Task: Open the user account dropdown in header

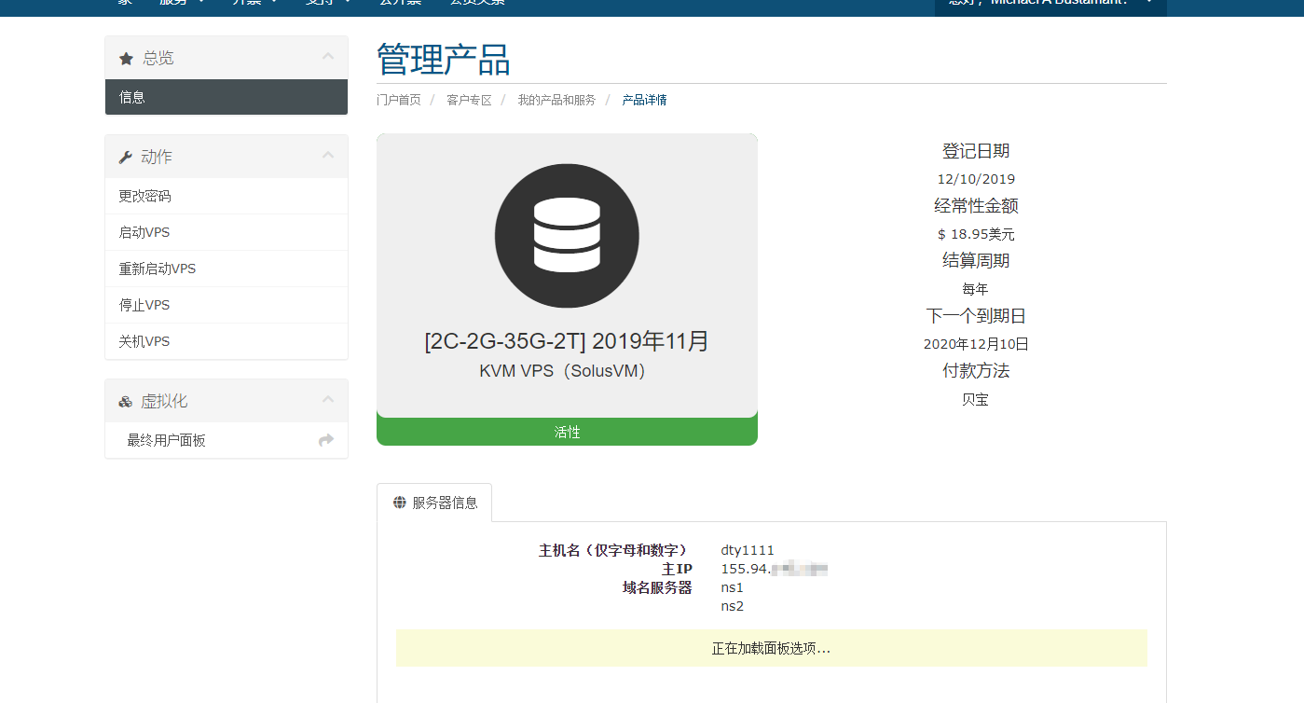Action: [x=1050, y=4]
